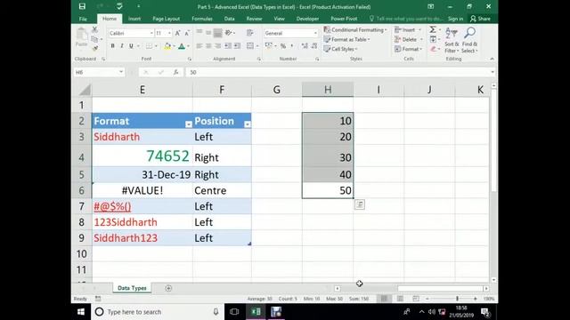The height and width of the screenshot is (320, 570).
Task: Click the Percent Style icon
Action: 283,46
